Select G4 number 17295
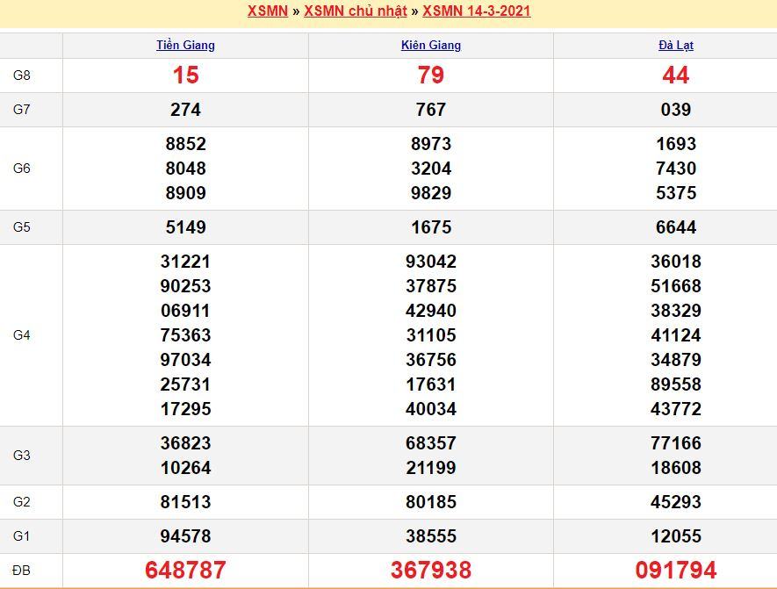 (x=186, y=409)
